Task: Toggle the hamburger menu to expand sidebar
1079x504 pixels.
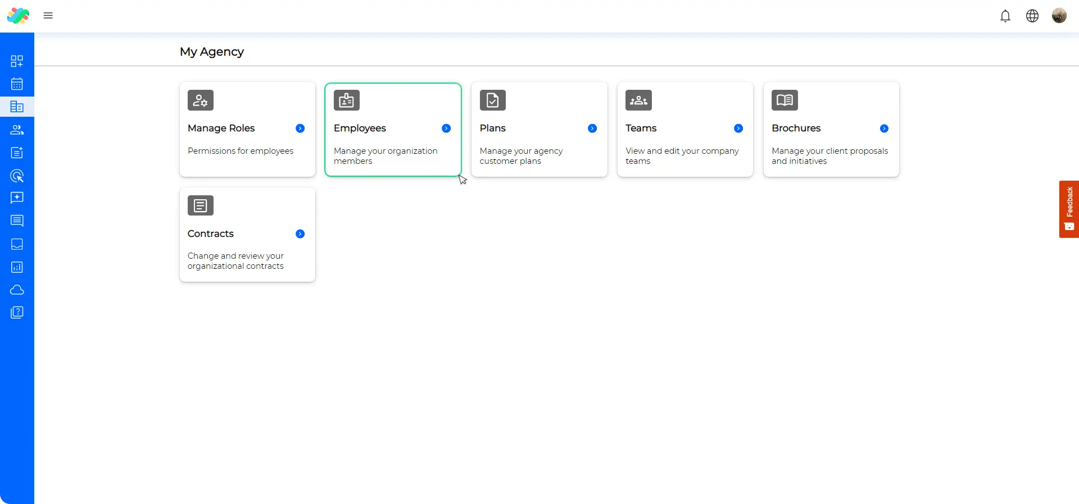Action: point(48,16)
